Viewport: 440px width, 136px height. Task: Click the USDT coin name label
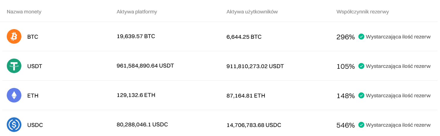tap(35, 66)
